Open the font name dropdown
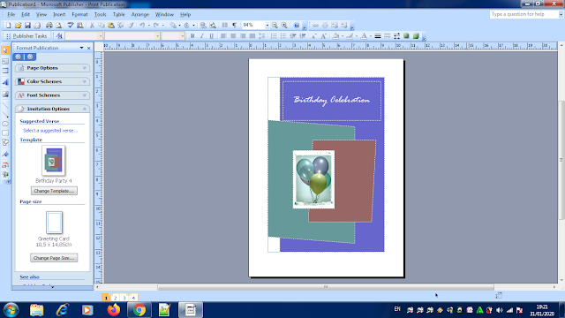Image resolution: width=565 pixels, height=318 pixels. tap(157, 36)
